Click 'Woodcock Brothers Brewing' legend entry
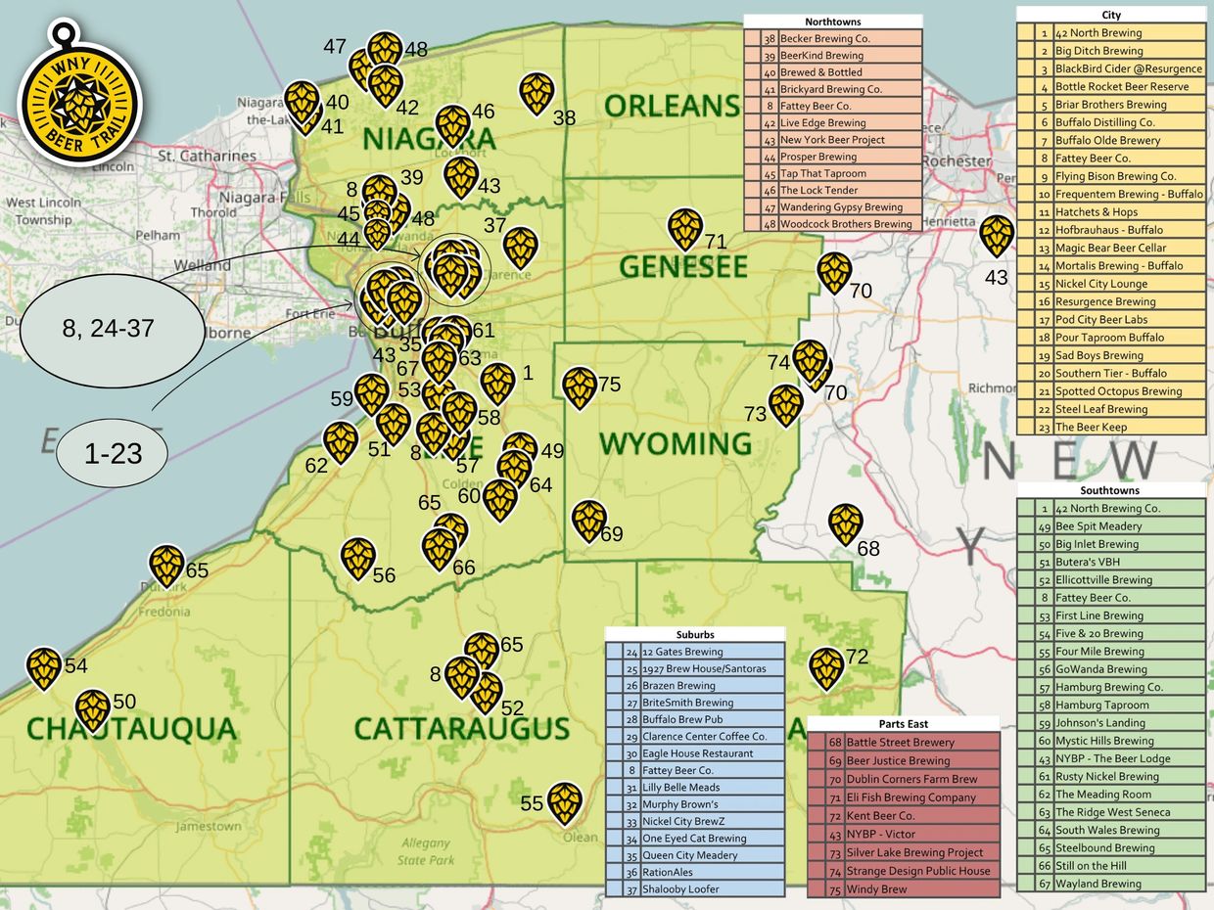1214x910 pixels. [x=833, y=224]
